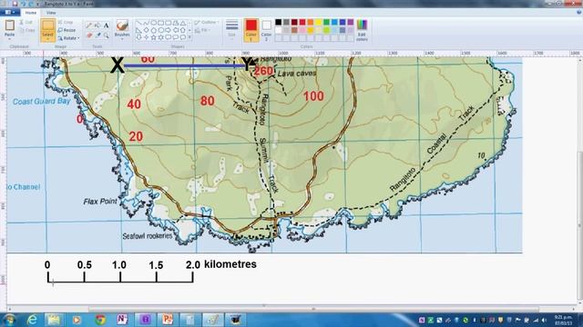Switch to the Home ribbon tab
583x327 pixels.
pyautogui.click(x=30, y=12)
